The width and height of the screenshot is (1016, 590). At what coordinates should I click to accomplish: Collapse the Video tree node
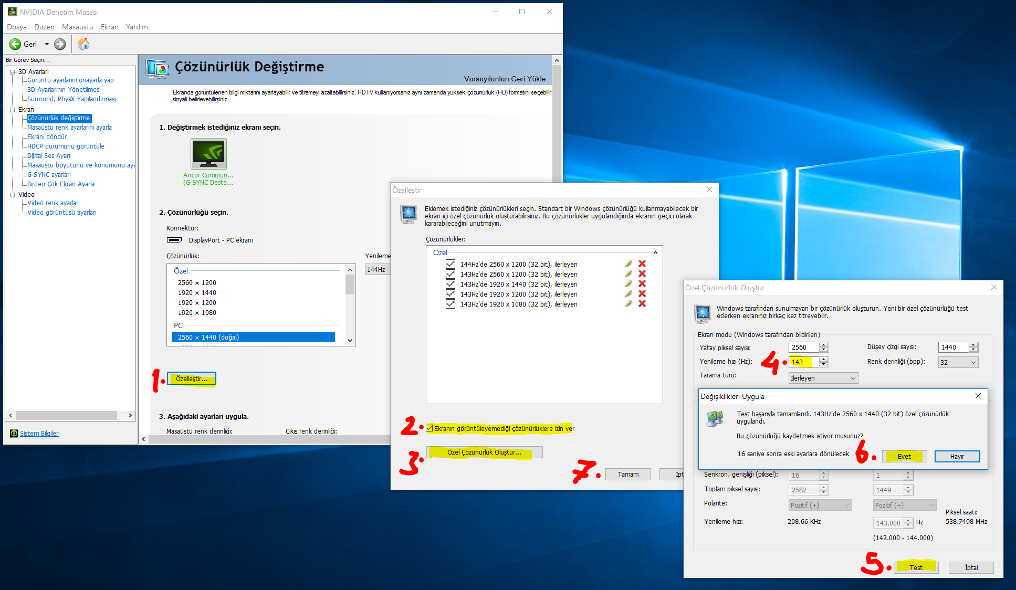point(13,195)
